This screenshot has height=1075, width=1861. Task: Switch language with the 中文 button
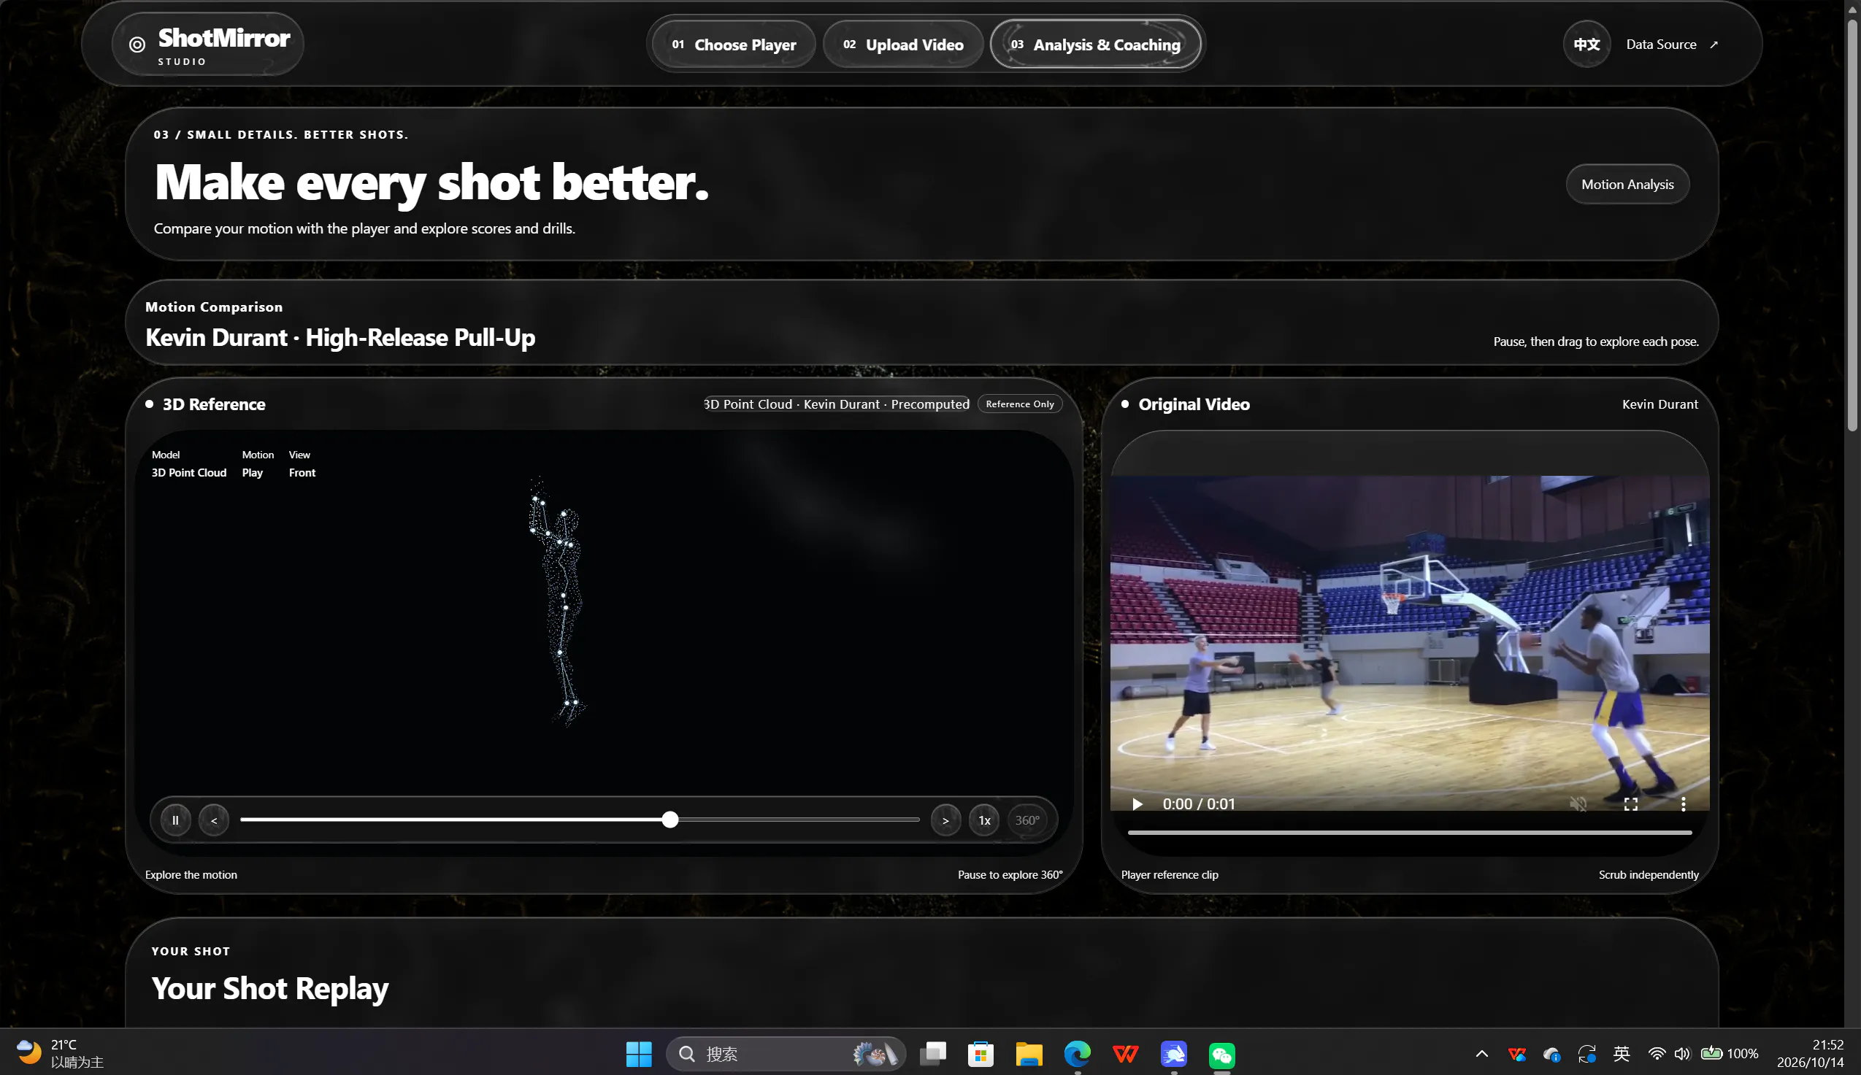(x=1586, y=45)
